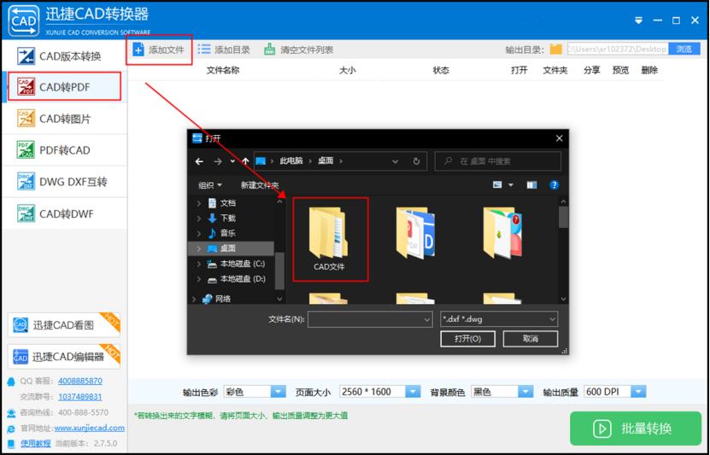
Task: Click the 在 桌面 中搜索 search box
Action: [x=498, y=161]
